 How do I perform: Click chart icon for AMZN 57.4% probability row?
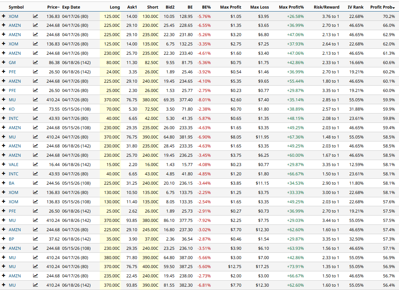click(x=35, y=230)
